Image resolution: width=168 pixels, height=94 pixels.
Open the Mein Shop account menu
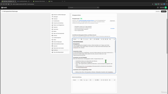click(163, 8)
